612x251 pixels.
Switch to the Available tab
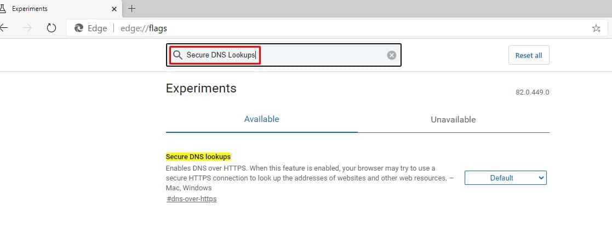click(x=261, y=119)
